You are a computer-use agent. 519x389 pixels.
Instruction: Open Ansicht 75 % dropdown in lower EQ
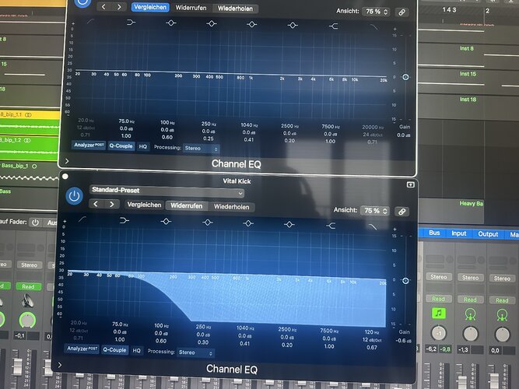point(375,211)
